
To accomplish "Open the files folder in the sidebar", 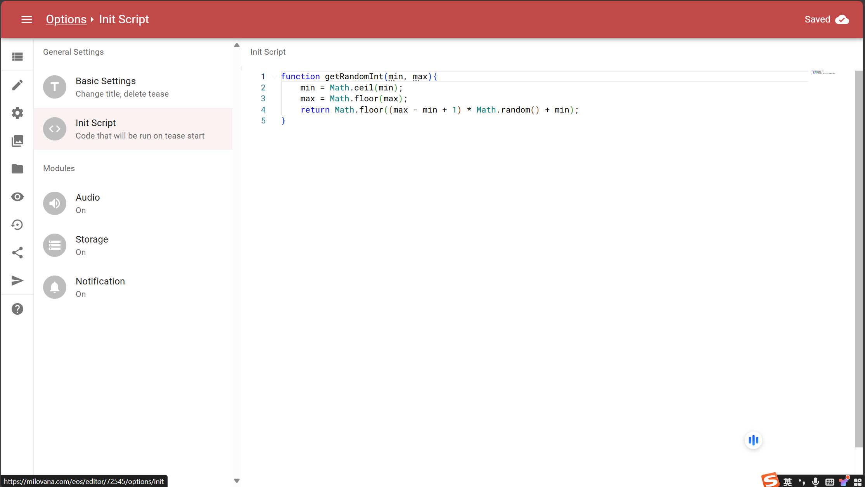I will 17,169.
